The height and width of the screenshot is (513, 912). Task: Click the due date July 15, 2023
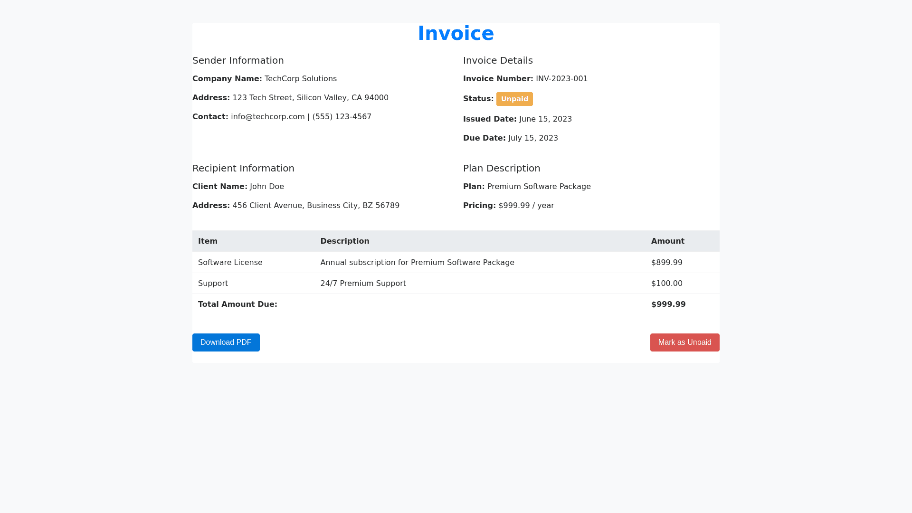tap(533, 138)
